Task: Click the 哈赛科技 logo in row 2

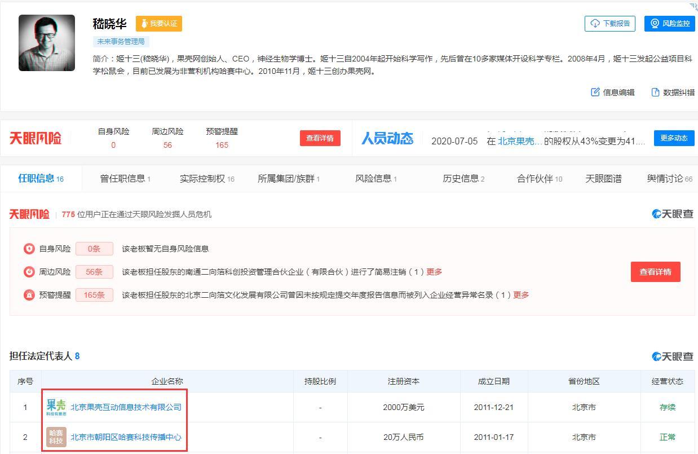Action: click(x=56, y=437)
